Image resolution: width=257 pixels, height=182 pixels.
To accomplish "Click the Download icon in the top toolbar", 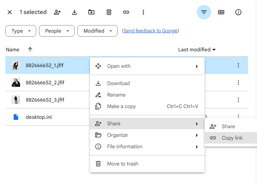I will (75, 12).
